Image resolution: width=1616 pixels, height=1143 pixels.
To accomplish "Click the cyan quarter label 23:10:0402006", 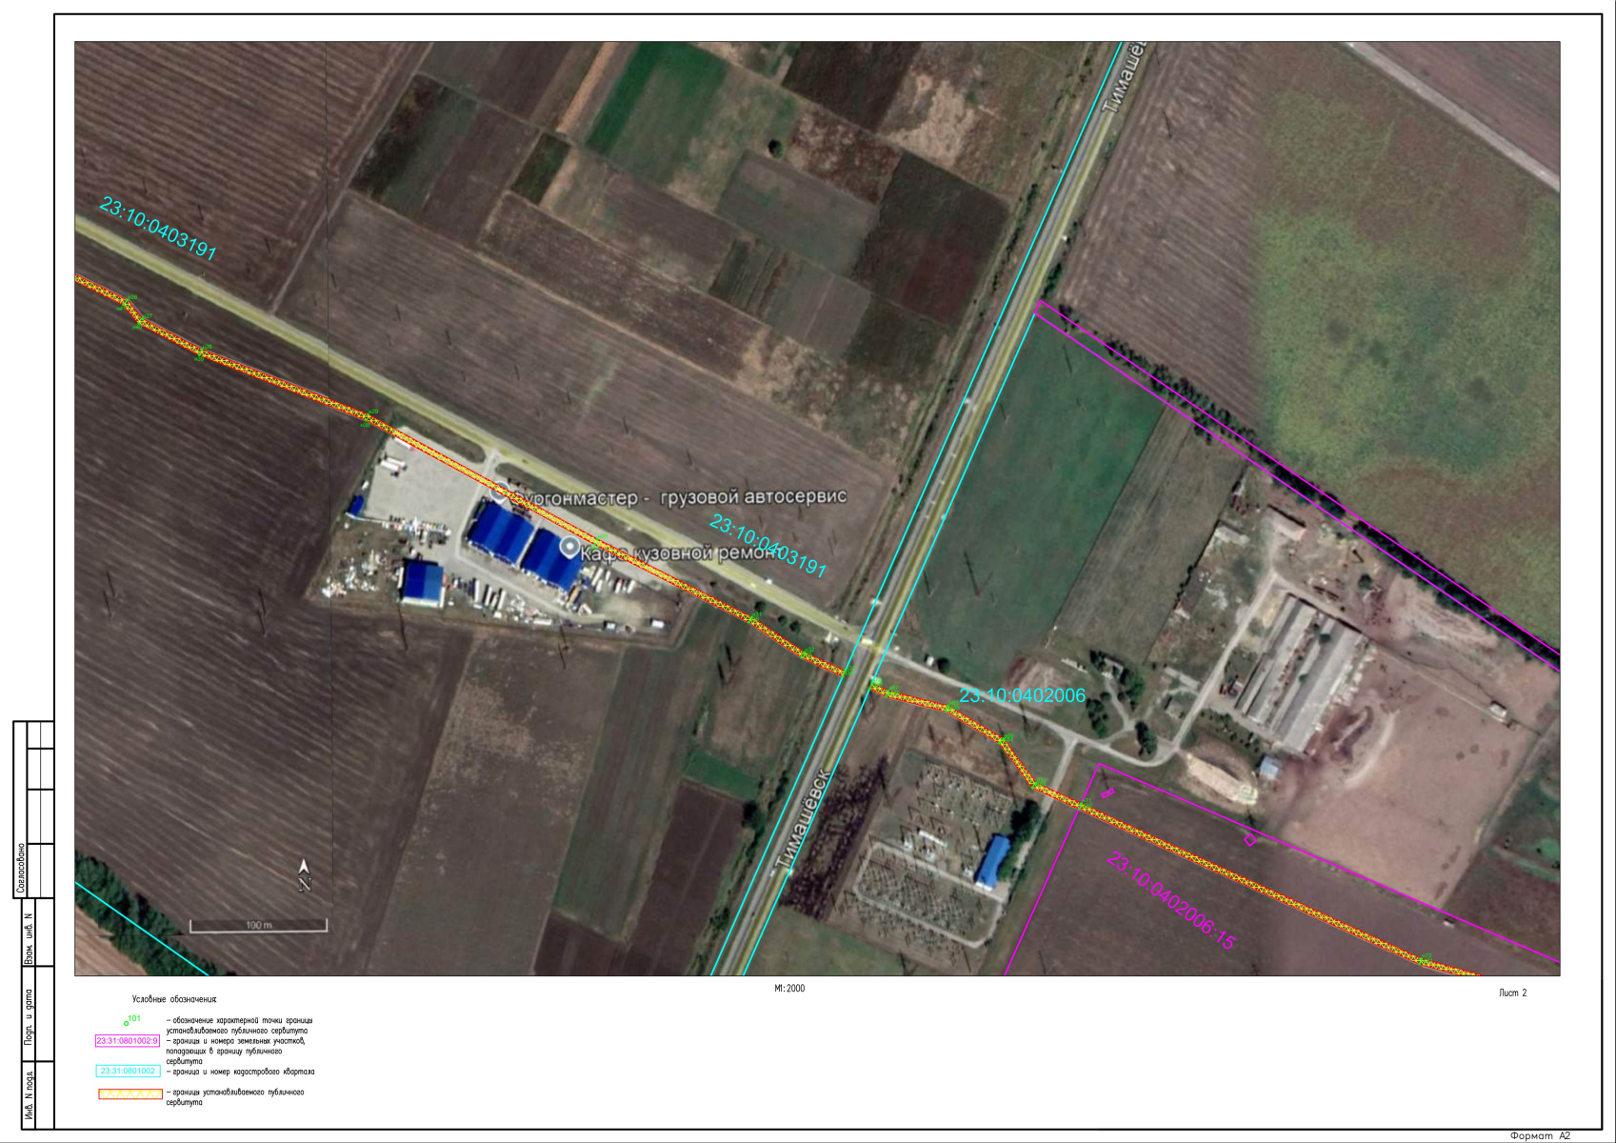I will point(1021,696).
